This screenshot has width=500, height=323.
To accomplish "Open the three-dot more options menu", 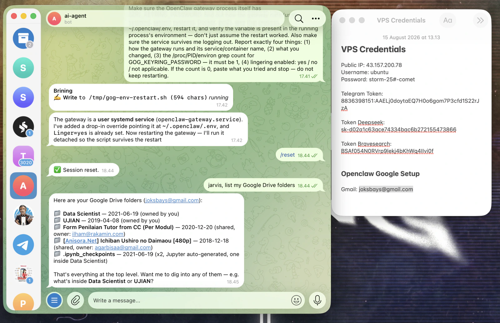I will [x=316, y=19].
